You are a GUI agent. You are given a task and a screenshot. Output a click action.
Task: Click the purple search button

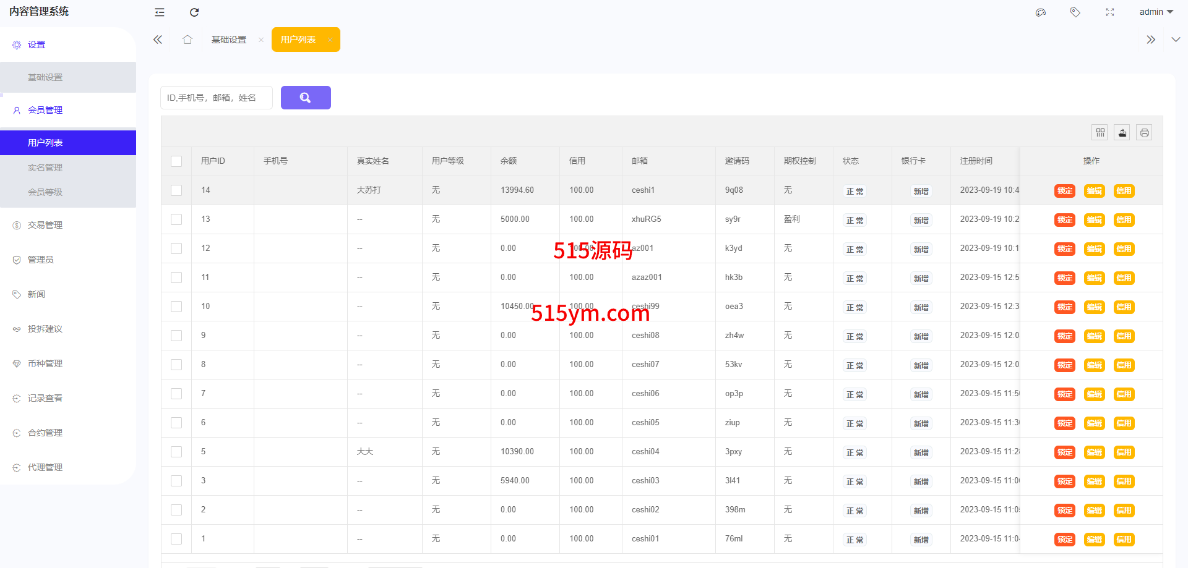tap(306, 98)
